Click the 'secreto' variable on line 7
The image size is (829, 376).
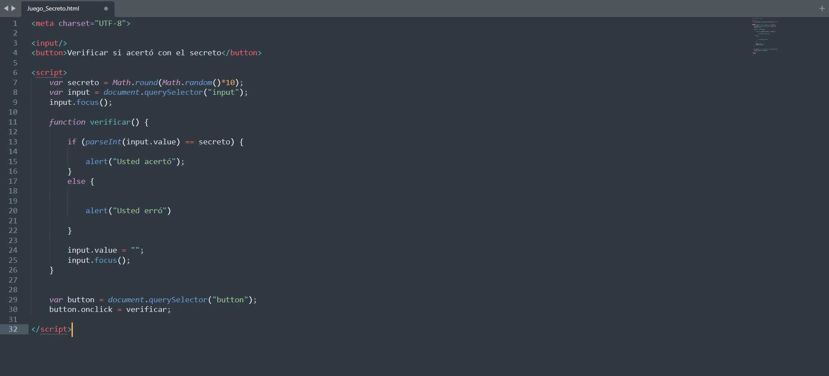click(83, 82)
